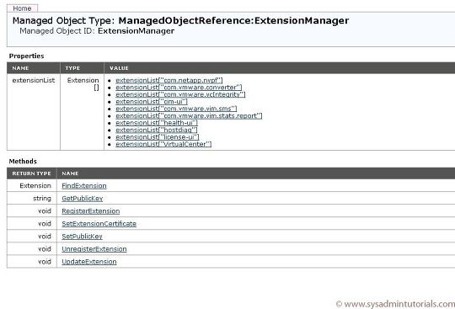Viewport: 455px width, 309px height.
Task: Open the SetExtensionCertificate method
Action: pos(99,224)
